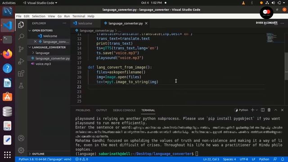Image resolution: width=288 pixels, height=162 pixels.
Task: Open the Source Control view
Action: 21,49
